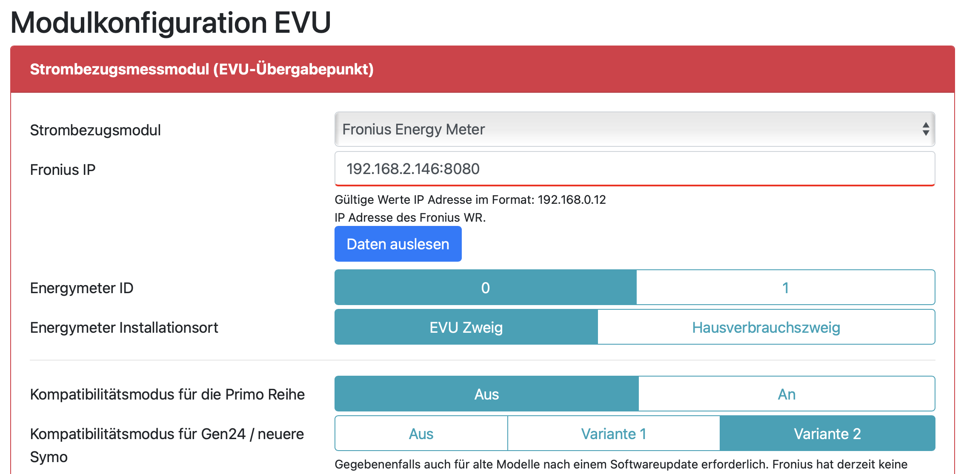Screen dimensions: 961x474
Task: Click the Strombezugsmodul label
Action: 95,130
